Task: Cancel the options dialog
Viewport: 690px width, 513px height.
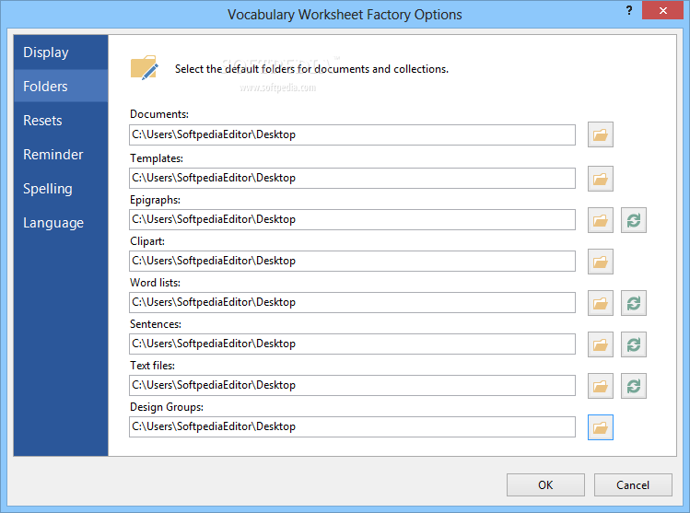Action: pyautogui.click(x=633, y=484)
